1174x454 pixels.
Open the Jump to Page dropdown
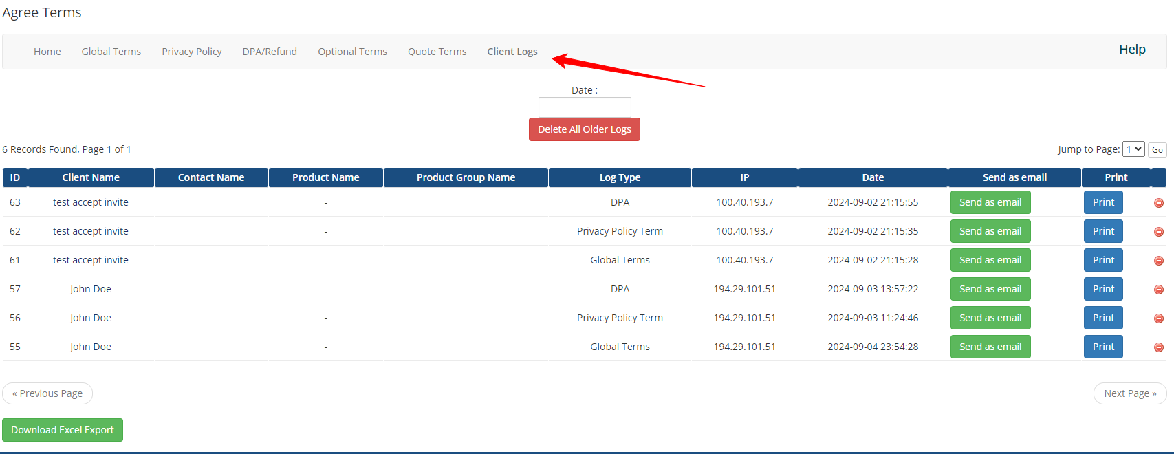(x=1133, y=149)
